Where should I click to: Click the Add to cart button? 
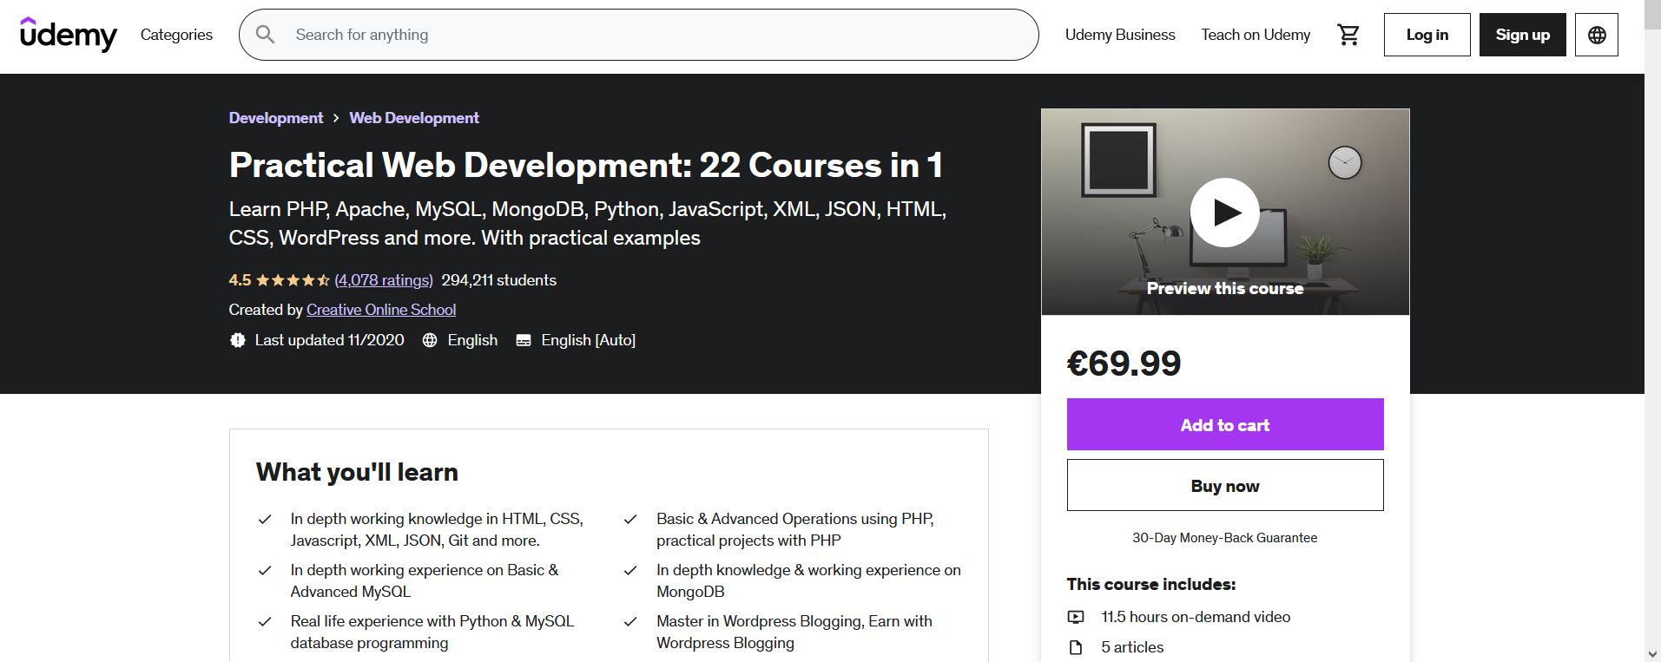pyautogui.click(x=1224, y=424)
